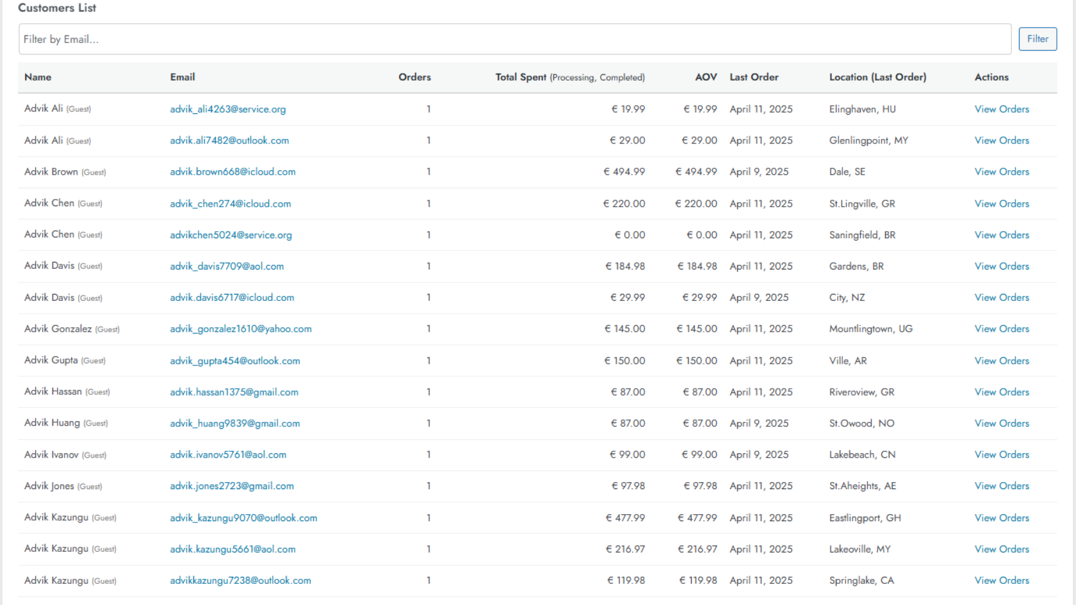Select the Lakebeach, CN location cell
Viewport: 1076px width, 605px height.
click(862, 455)
